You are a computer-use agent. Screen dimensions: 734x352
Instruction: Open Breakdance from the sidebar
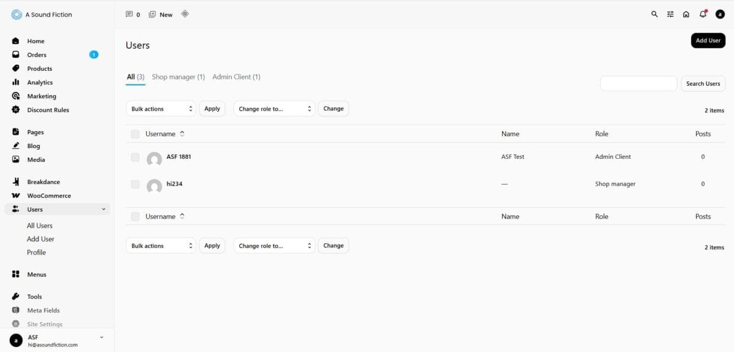43,182
